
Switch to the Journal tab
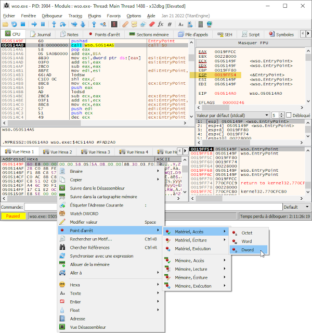[x=41, y=34]
